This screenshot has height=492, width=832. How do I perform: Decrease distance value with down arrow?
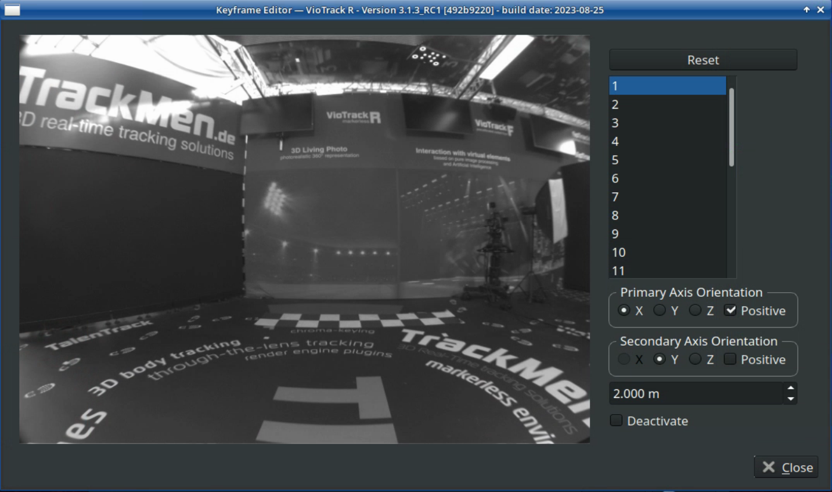click(x=790, y=399)
